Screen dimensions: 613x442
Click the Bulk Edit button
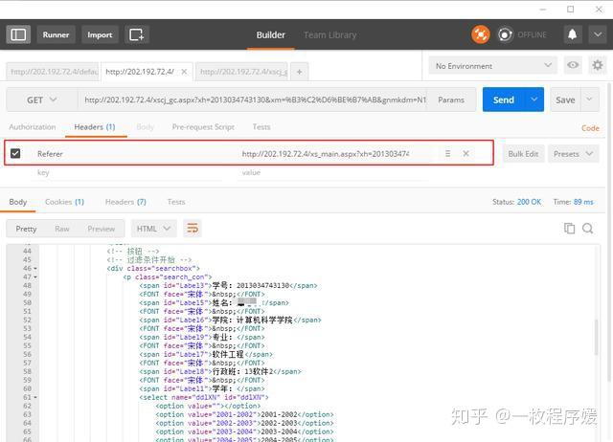[x=523, y=154]
